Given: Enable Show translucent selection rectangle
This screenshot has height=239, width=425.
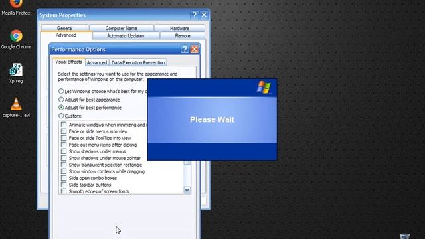Looking at the screenshot, I should click(x=64, y=165).
